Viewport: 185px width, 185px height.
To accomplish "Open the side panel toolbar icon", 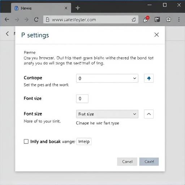I will (157, 20).
